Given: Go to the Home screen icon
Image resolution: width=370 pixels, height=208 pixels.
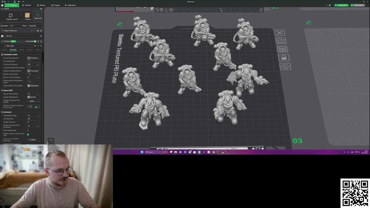Looking at the screenshot, I should click(x=2, y=5).
